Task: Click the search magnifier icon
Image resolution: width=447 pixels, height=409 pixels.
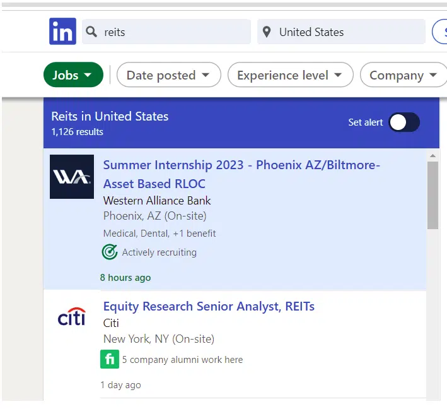Action: pos(91,32)
